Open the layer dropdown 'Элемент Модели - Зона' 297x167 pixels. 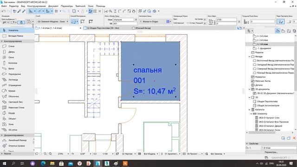click(x=52, y=22)
